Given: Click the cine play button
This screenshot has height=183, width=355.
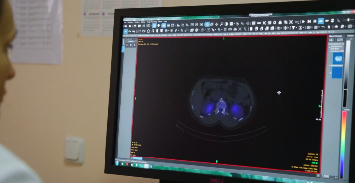Looking at the screenshot, I should pyautogui.click(x=303, y=22).
